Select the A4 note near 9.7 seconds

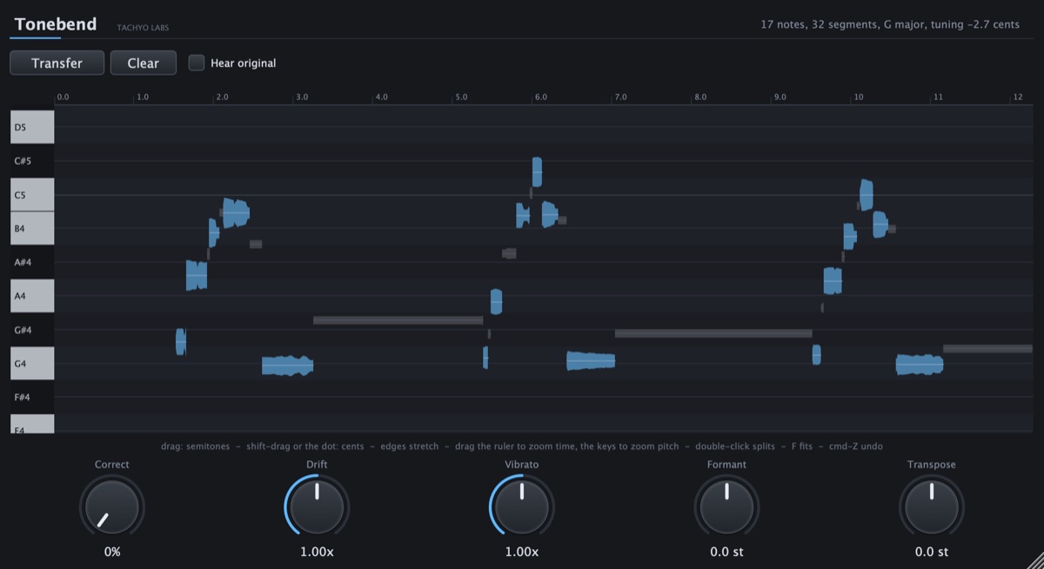click(833, 281)
